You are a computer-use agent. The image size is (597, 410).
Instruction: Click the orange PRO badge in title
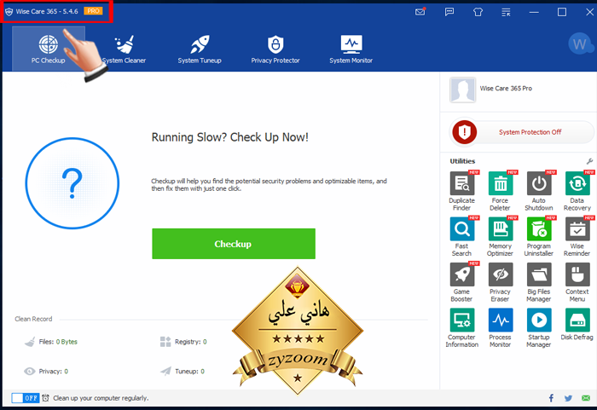coord(93,11)
